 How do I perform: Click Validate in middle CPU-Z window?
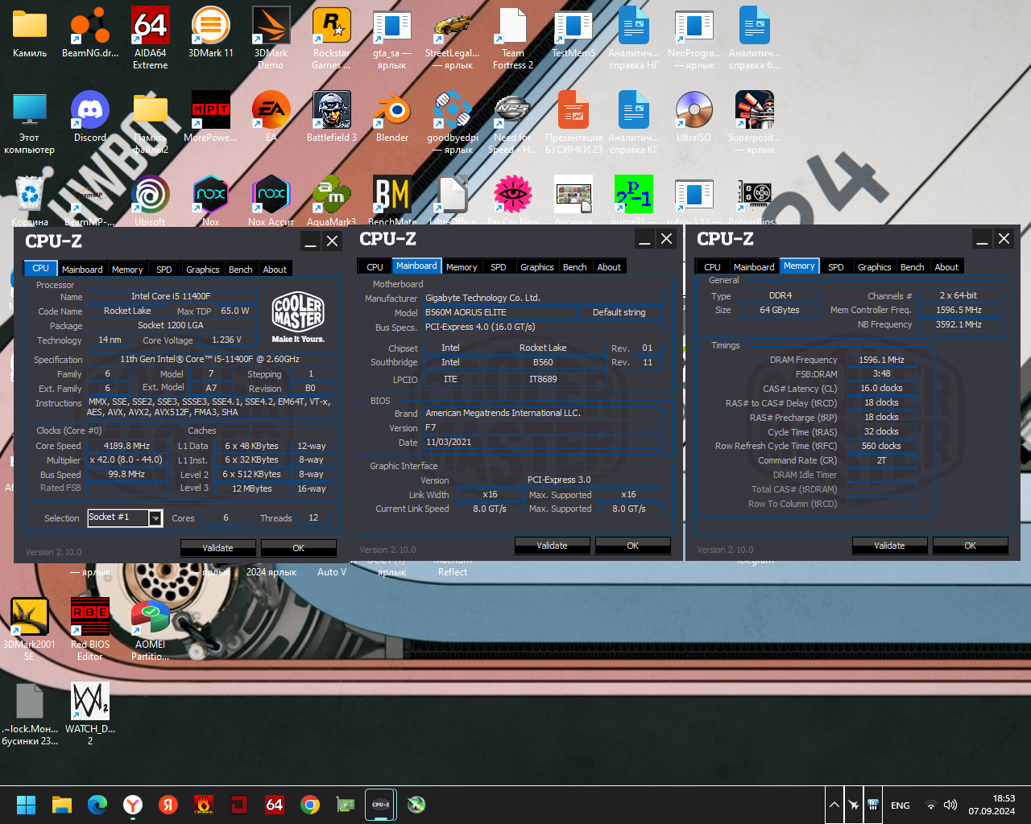pyautogui.click(x=552, y=546)
